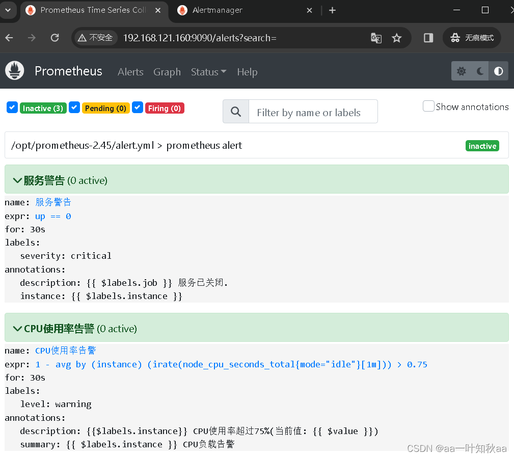Click the Prometheus flame logo

tap(15, 70)
